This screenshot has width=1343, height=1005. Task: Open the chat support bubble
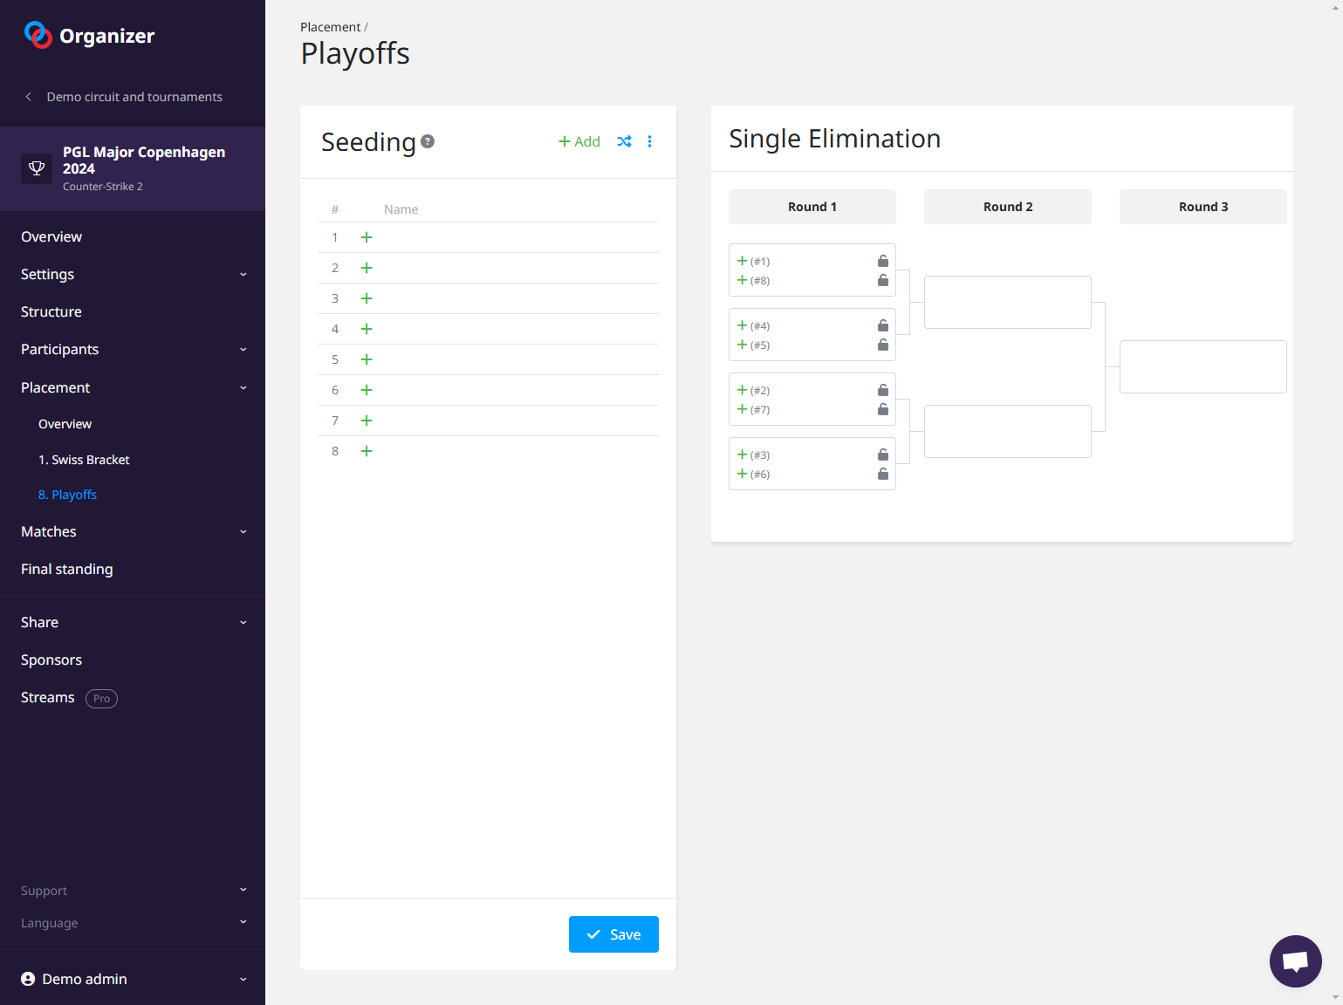pos(1295,961)
